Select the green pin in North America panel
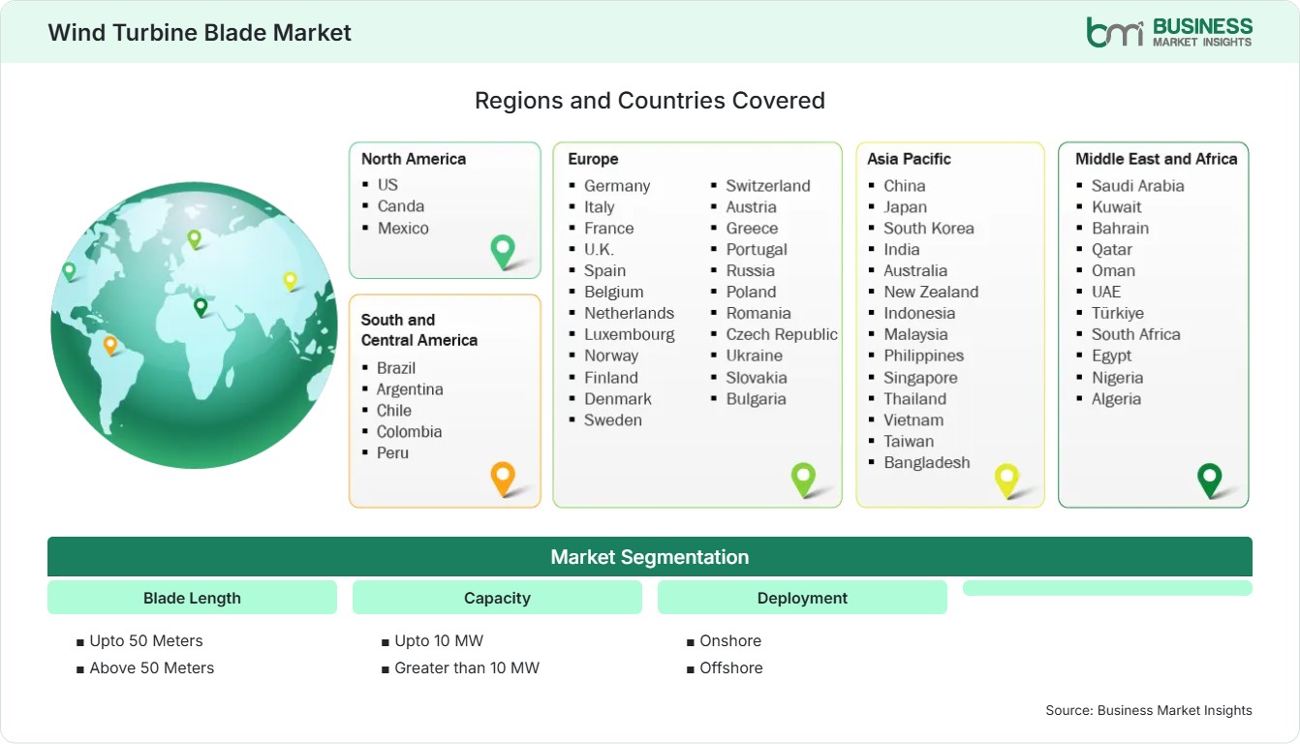The width and height of the screenshot is (1300, 744). (x=503, y=251)
